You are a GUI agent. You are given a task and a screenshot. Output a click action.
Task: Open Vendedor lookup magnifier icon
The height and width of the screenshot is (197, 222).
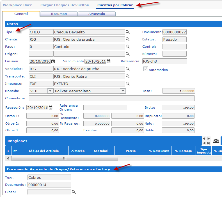click(127, 68)
